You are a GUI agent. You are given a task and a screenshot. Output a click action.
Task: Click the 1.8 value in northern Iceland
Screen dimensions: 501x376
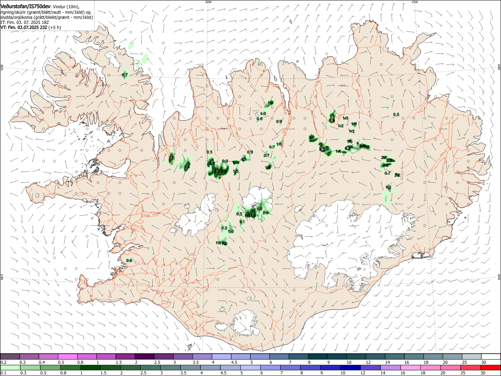[x=270, y=103]
